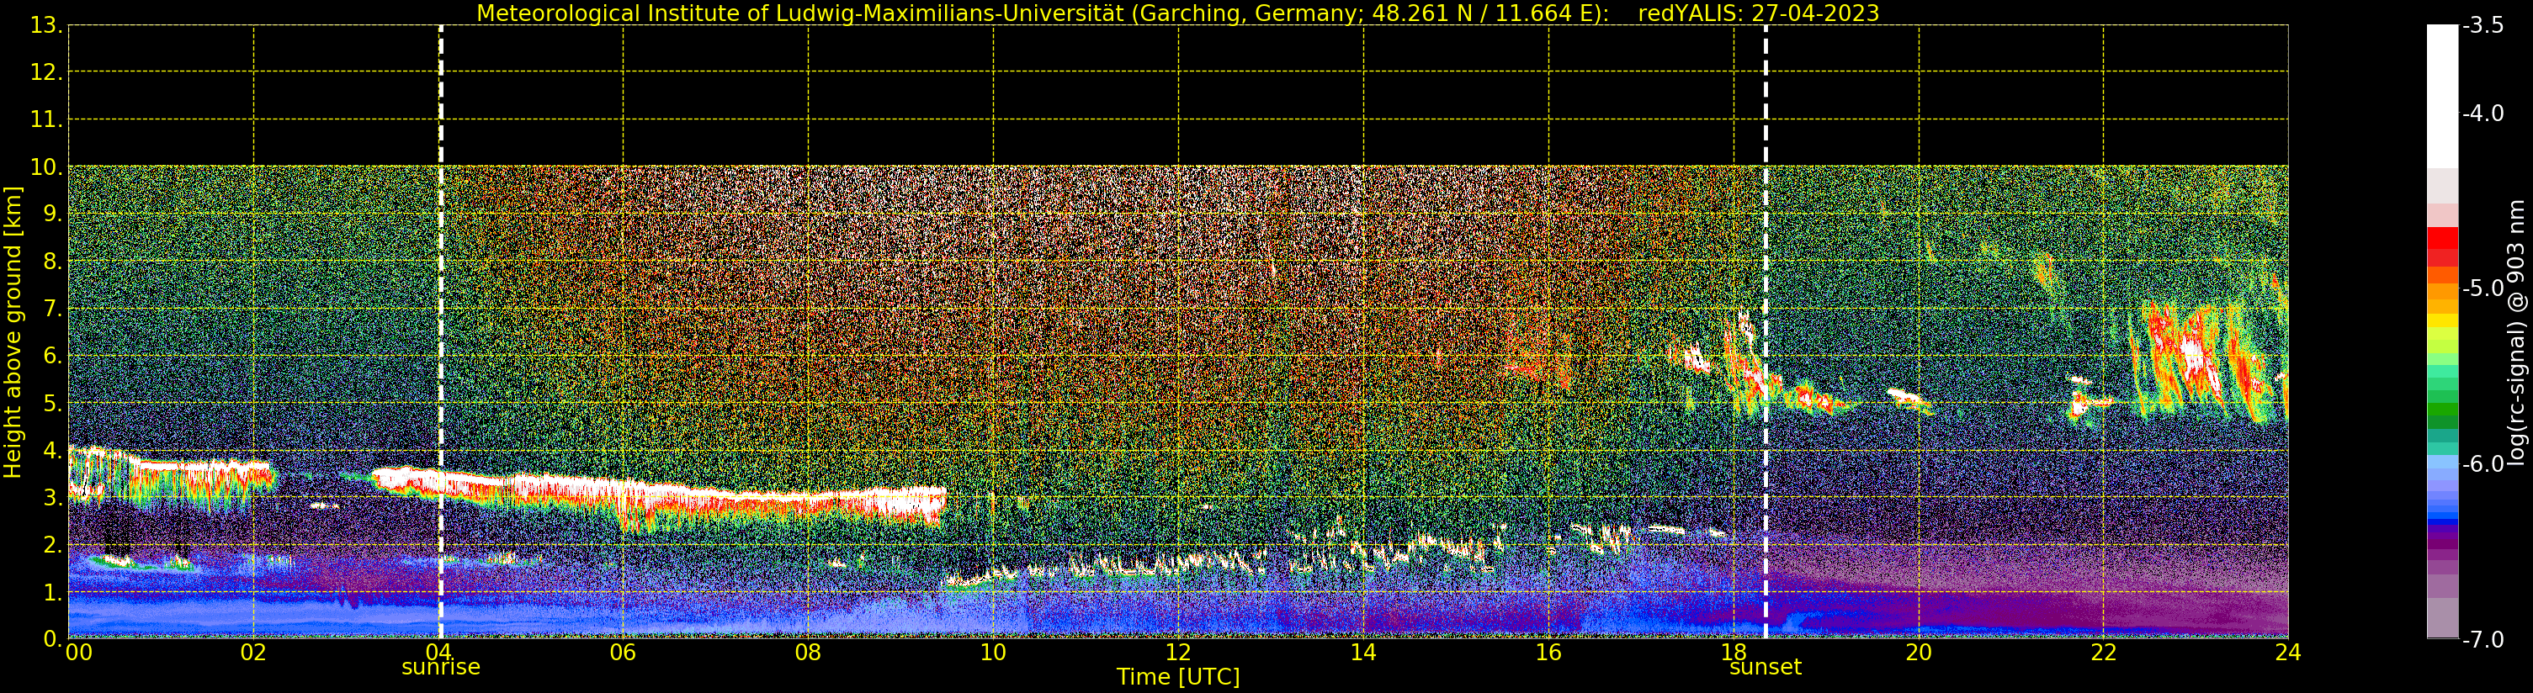2533x693 pixels.
Task: Click the '02' time tick label
Action: point(252,652)
